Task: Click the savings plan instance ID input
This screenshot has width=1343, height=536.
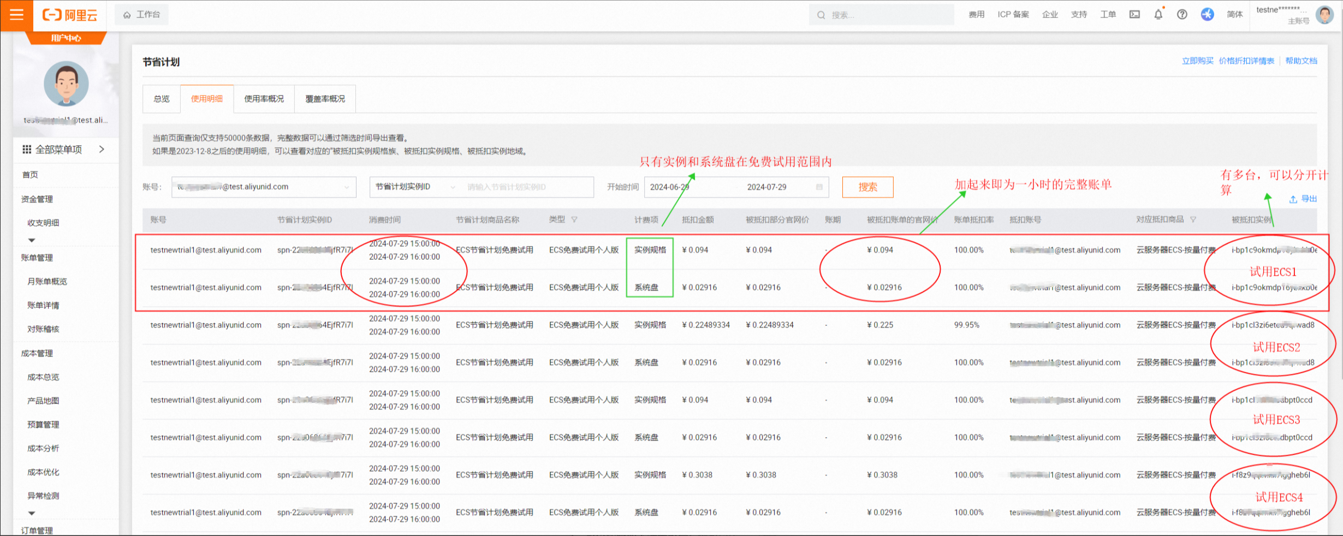Action: 527,187
